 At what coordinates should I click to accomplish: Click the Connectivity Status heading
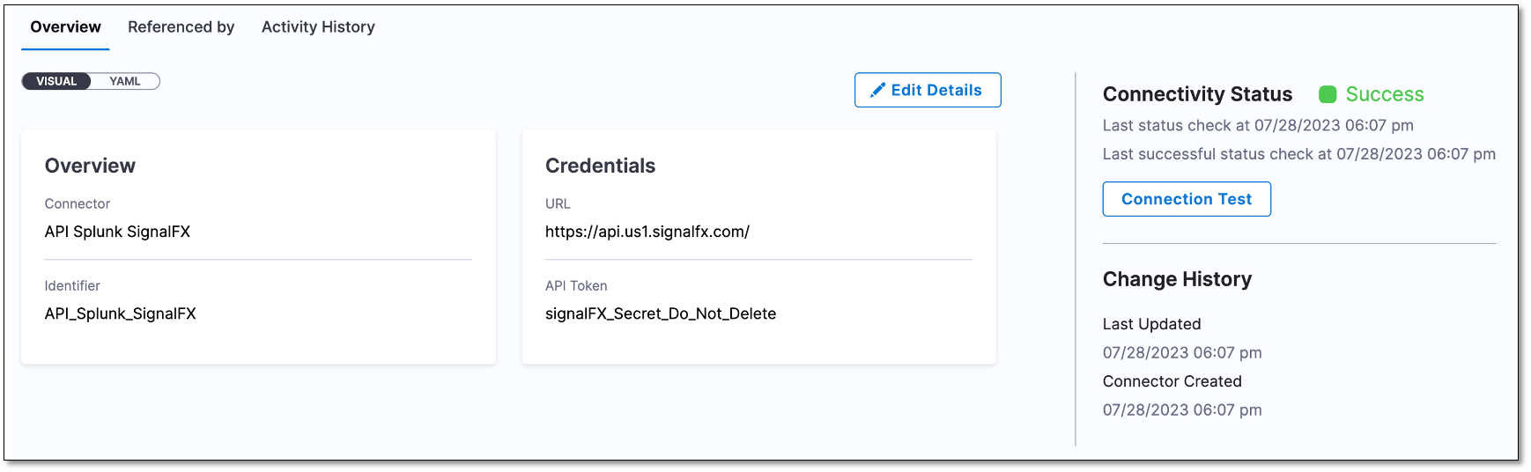(1197, 94)
